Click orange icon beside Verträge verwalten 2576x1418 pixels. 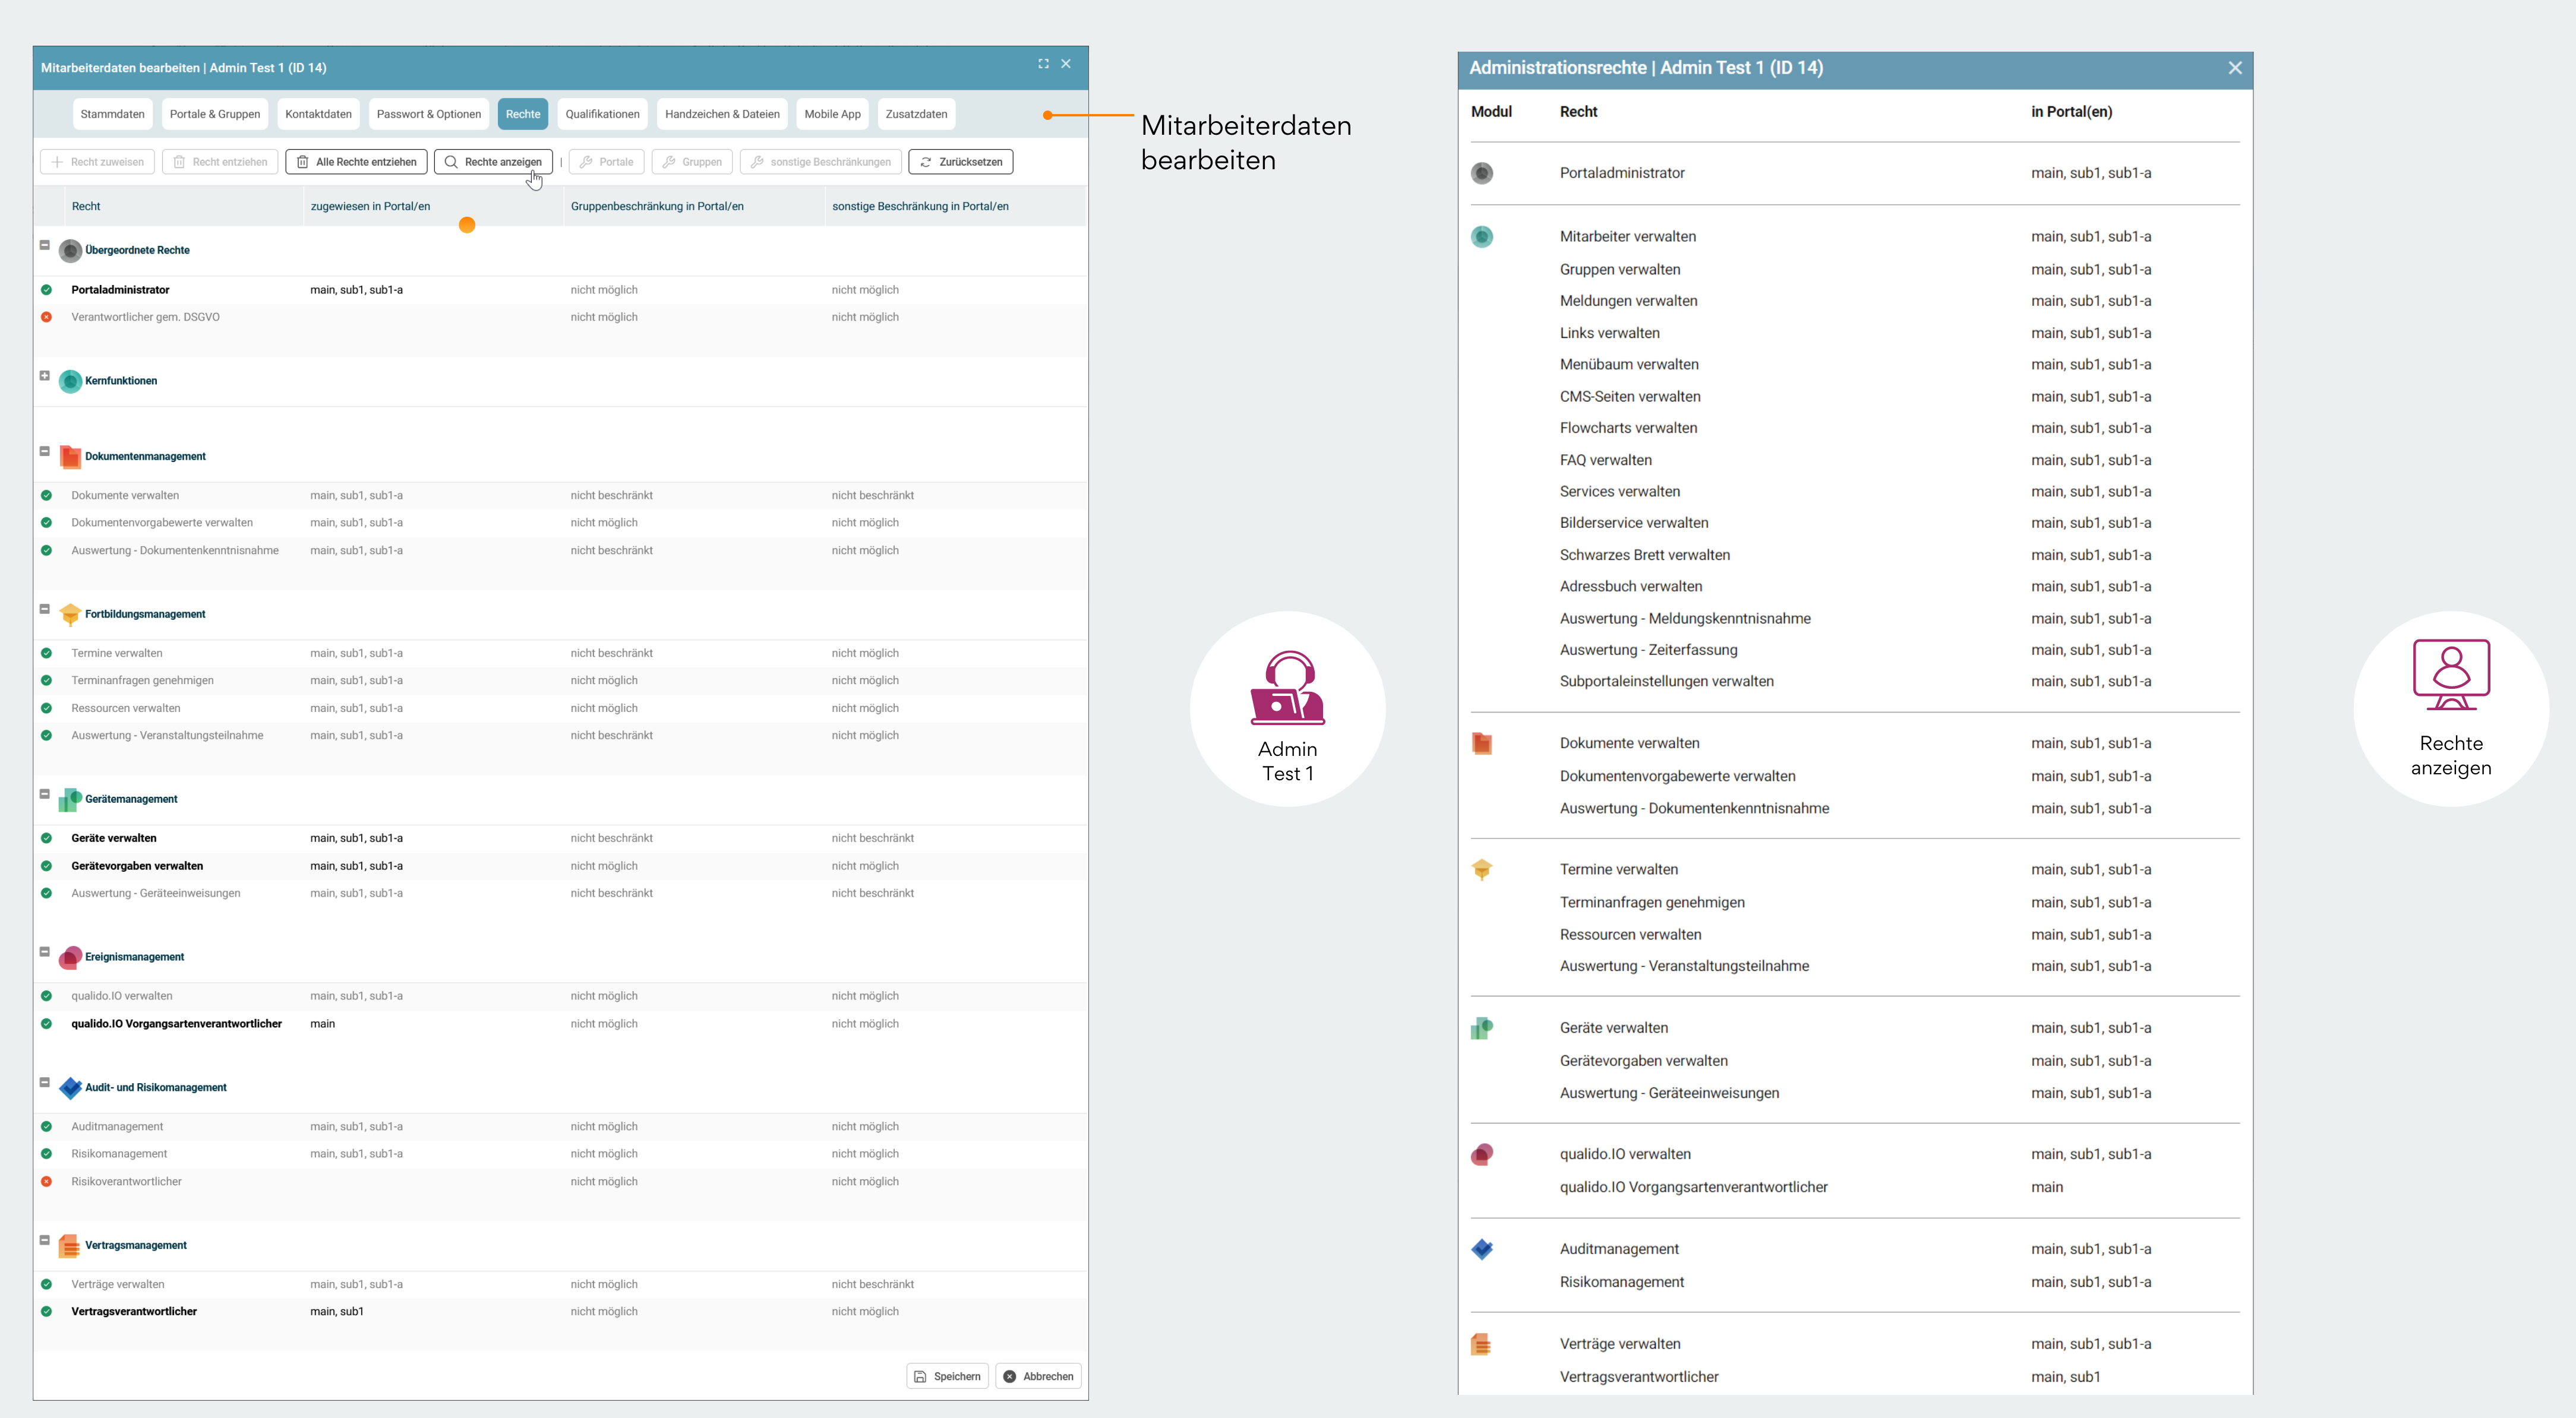click(x=1482, y=1344)
